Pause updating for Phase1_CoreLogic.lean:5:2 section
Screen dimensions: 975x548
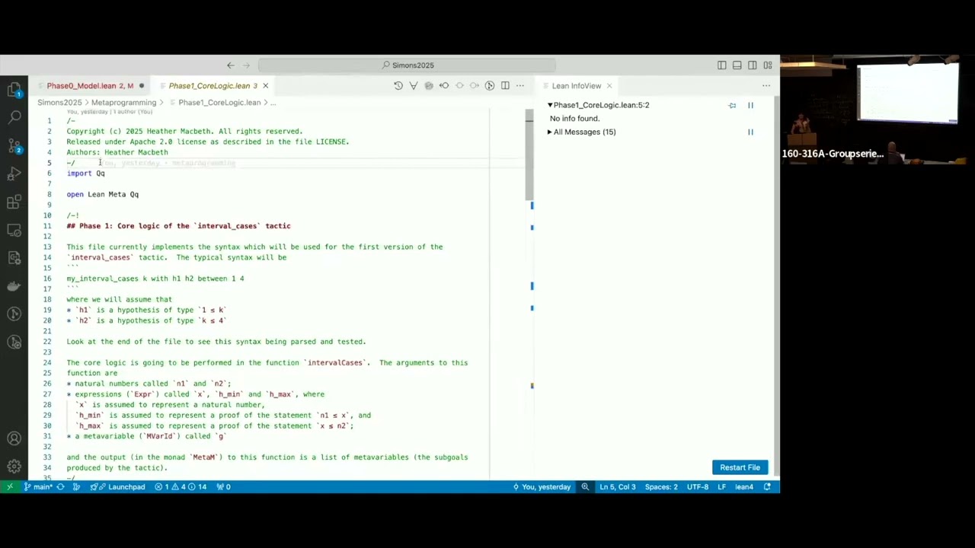[750, 106]
